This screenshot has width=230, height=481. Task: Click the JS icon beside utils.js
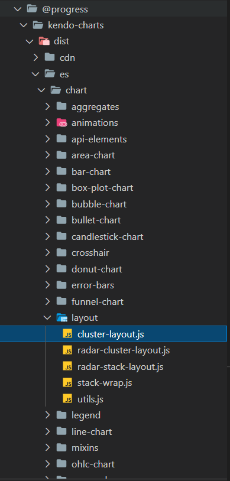(67, 399)
